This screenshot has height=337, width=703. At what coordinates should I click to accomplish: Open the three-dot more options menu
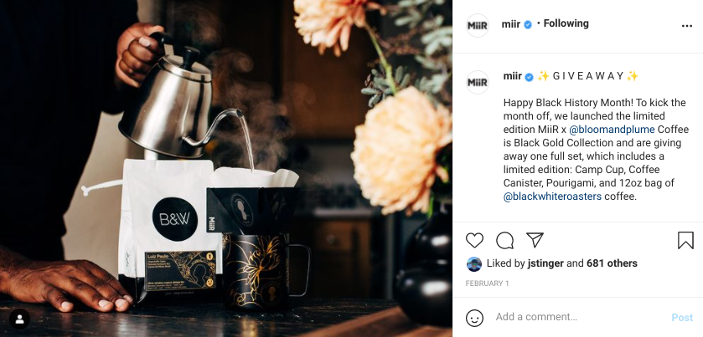tap(687, 26)
